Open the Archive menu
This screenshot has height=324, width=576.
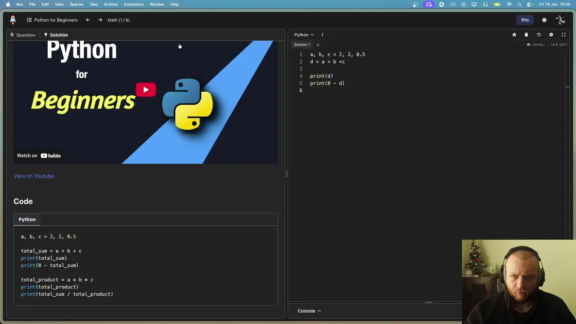(111, 4)
